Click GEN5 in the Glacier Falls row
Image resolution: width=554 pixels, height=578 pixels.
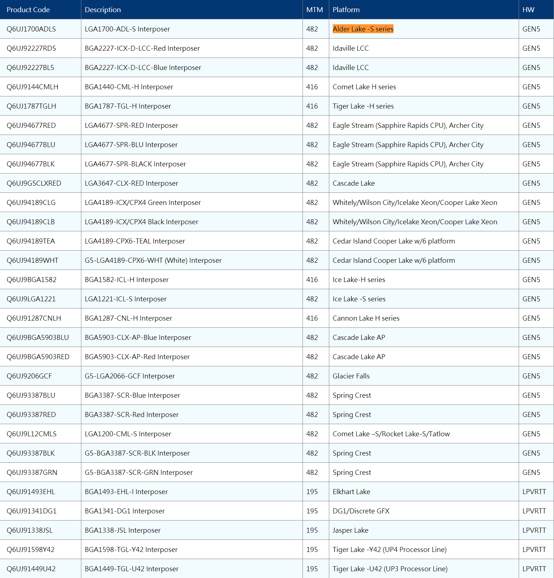[x=531, y=376]
